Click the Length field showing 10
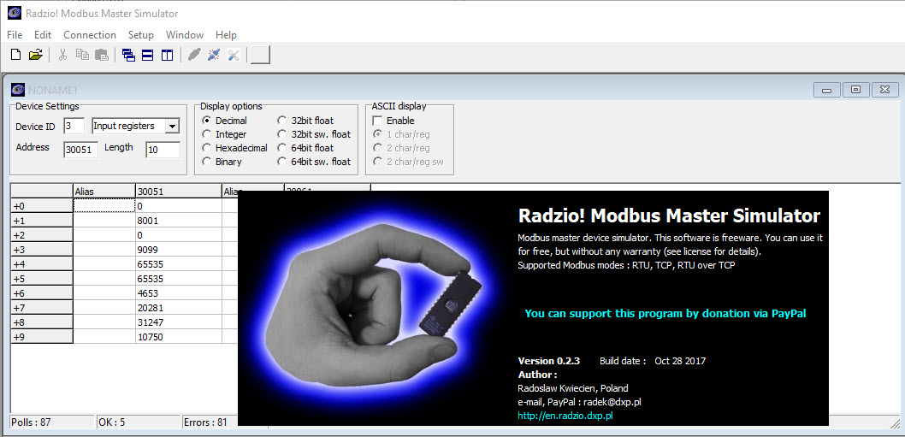The image size is (905, 437). click(163, 150)
